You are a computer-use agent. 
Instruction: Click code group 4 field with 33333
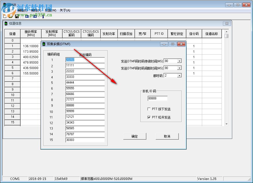(x=85, y=77)
